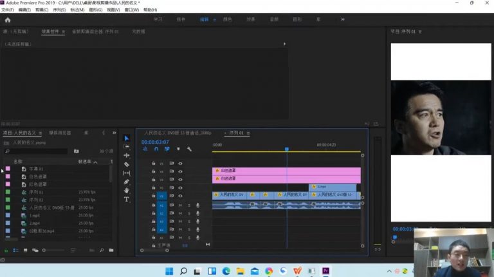Open the 序列(S) menu in the menu bar
The width and height of the screenshot is (494, 277).
point(59,10)
